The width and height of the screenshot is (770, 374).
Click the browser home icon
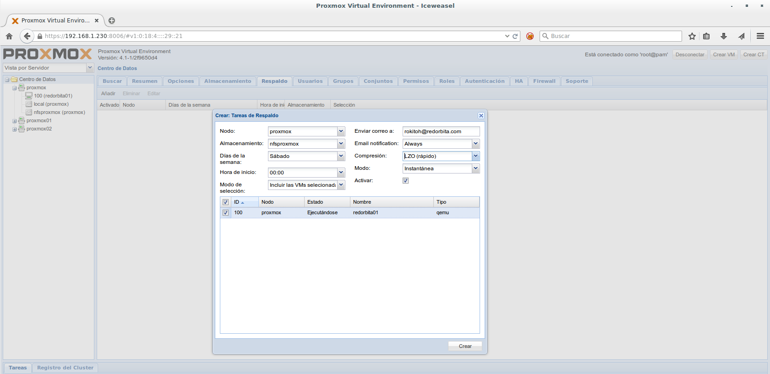click(x=9, y=36)
